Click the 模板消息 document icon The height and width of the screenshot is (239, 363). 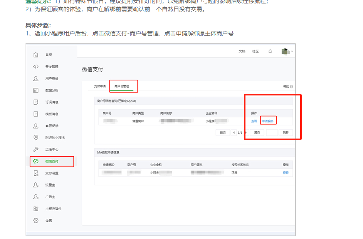pos(36,114)
